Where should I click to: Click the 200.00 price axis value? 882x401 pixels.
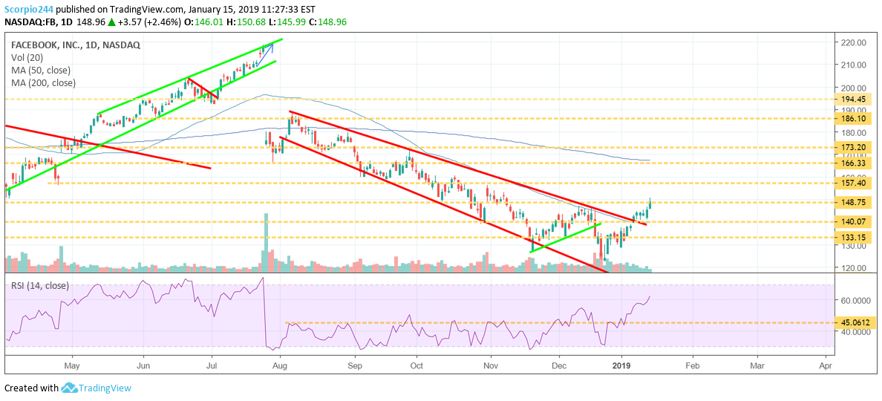coord(854,88)
